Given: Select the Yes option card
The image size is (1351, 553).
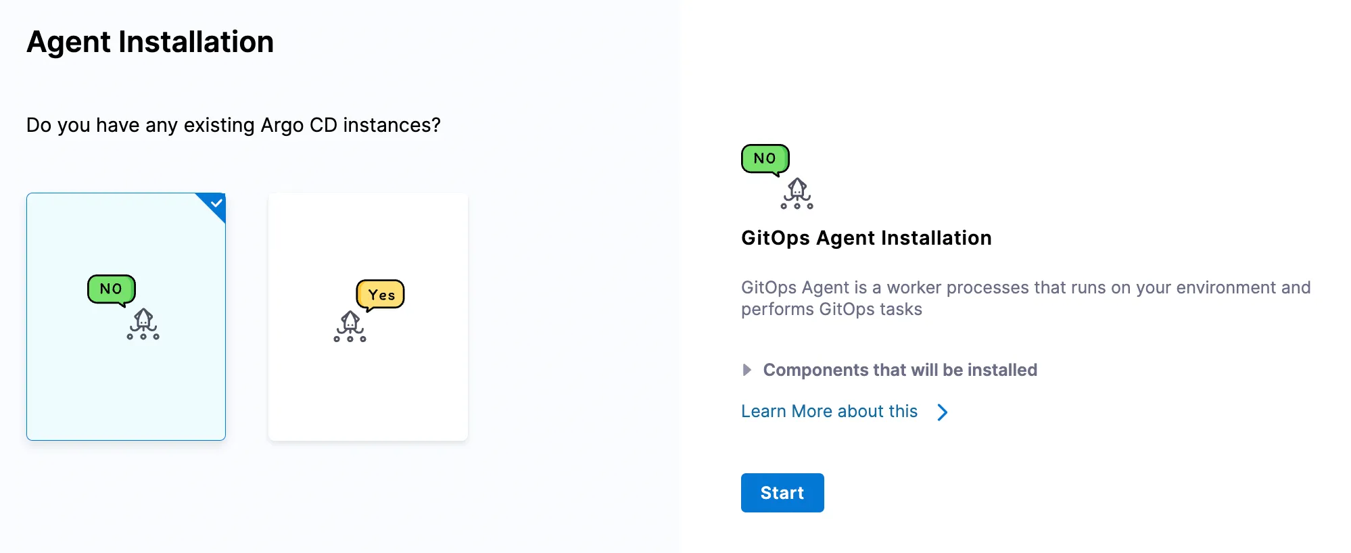Looking at the screenshot, I should 367,316.
